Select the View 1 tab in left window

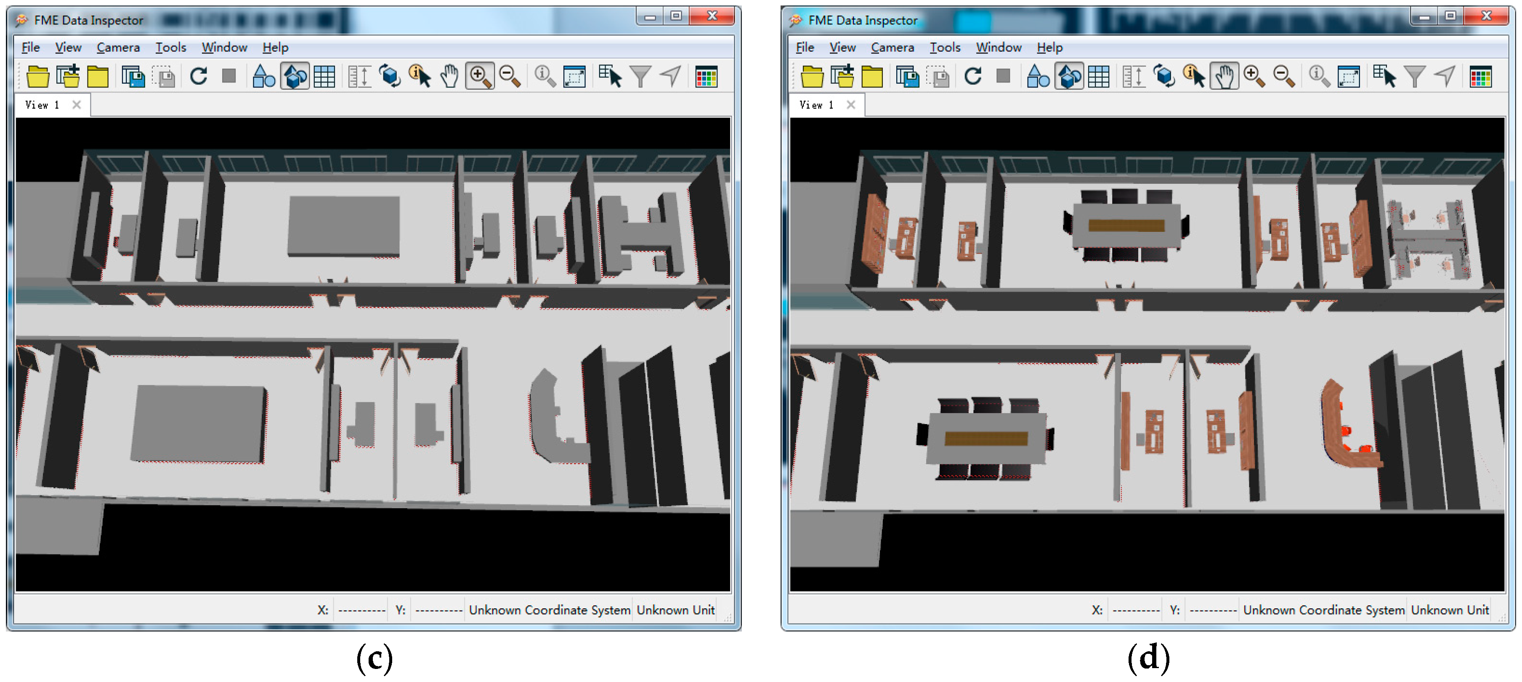tap(42, 105)
